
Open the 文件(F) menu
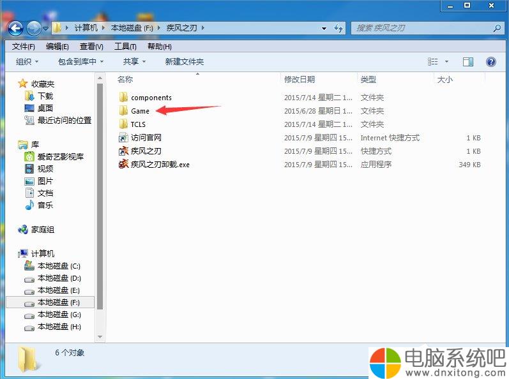24,47
